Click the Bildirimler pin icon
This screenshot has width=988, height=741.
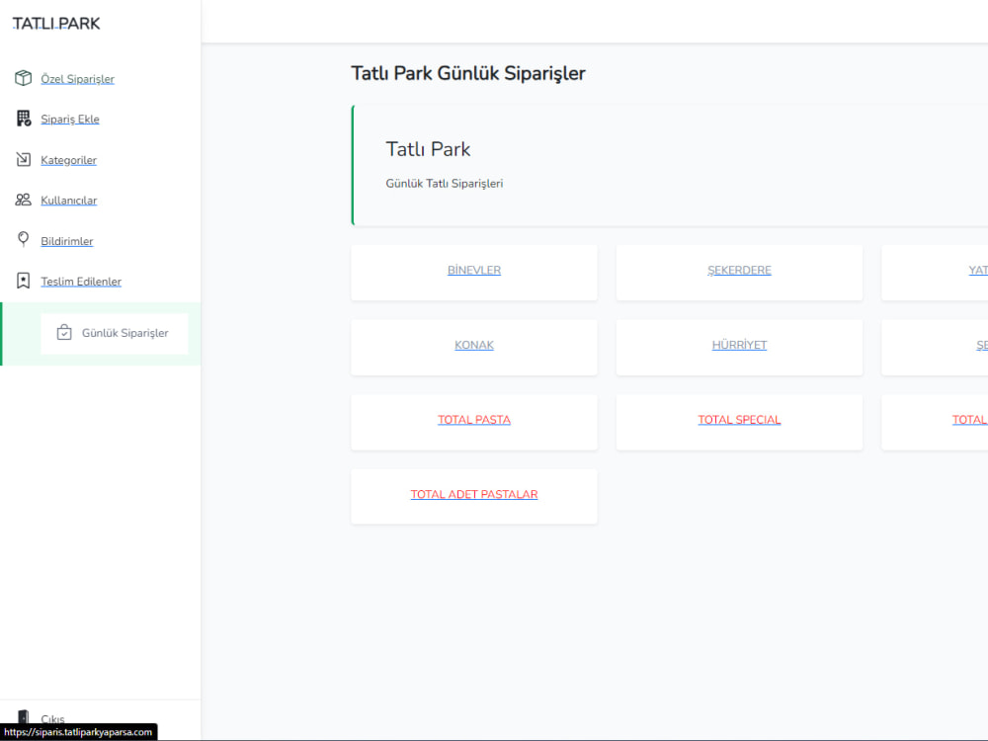[24, 239]
